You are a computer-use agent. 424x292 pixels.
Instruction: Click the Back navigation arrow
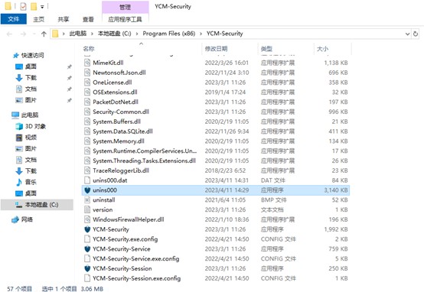(x=9, y=34)
